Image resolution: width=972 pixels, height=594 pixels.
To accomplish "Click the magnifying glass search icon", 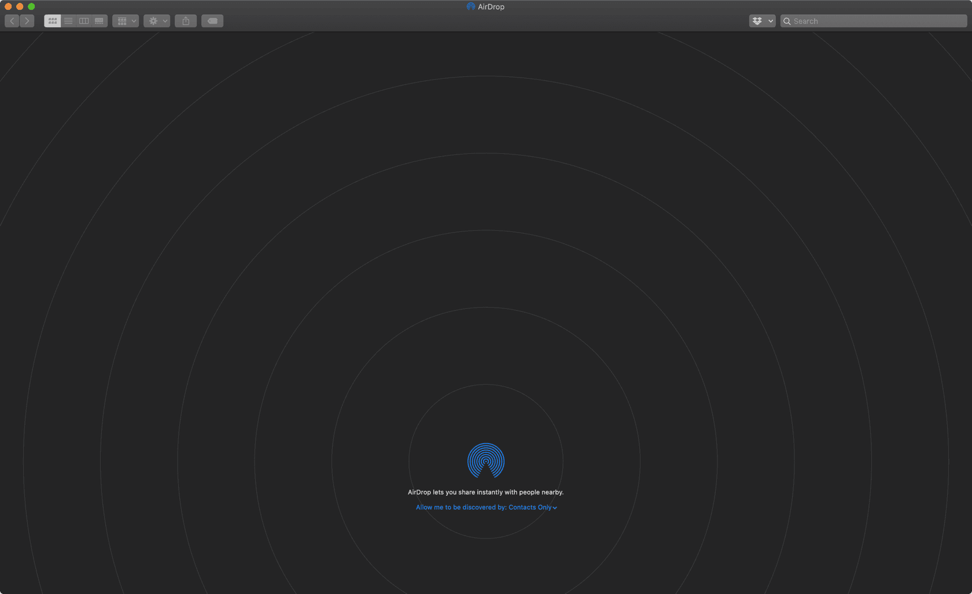I will point(787,21).
